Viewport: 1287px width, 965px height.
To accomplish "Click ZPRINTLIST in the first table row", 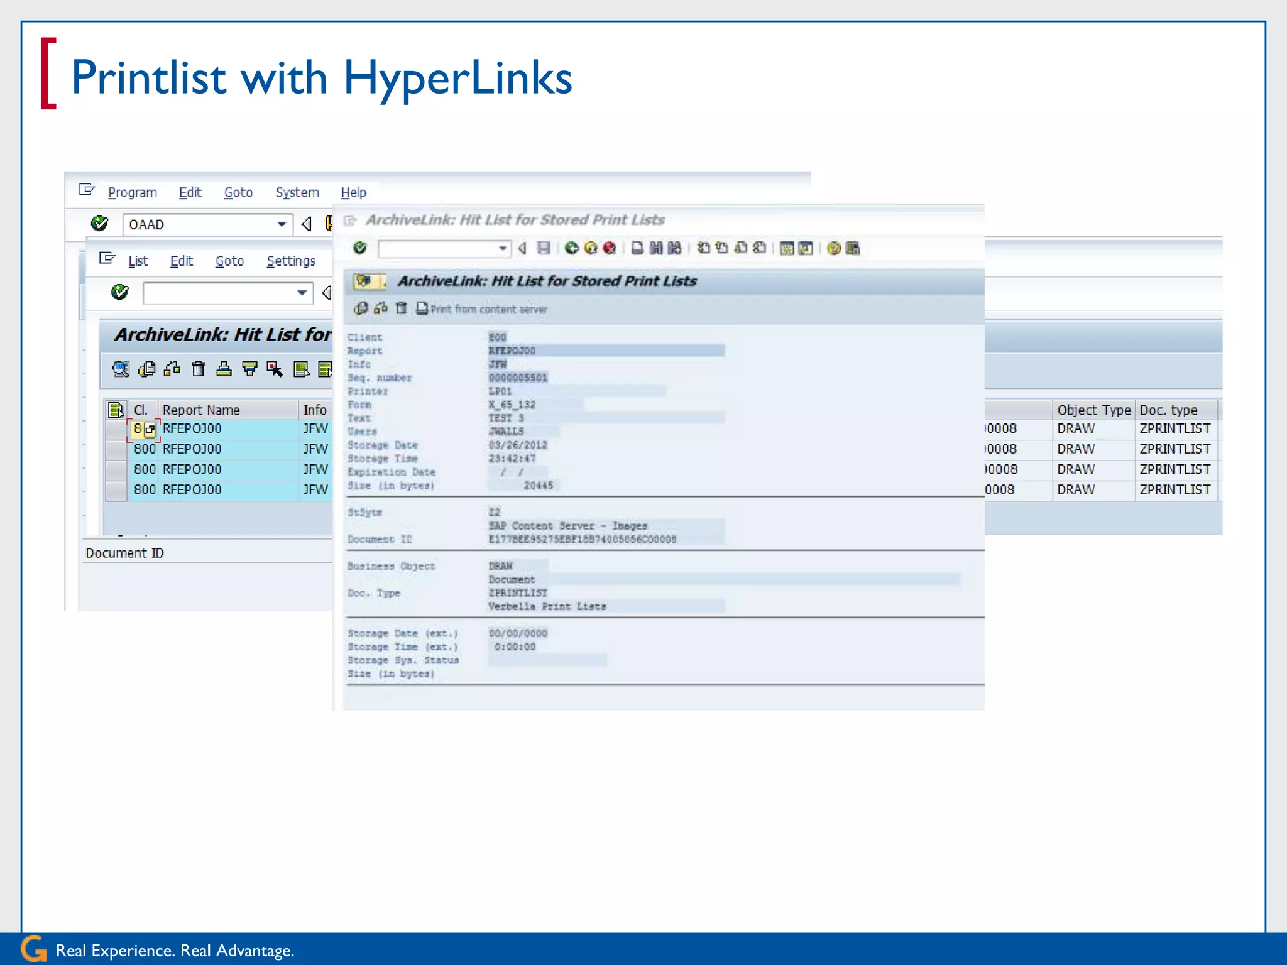I will (x=1175, y=428).
